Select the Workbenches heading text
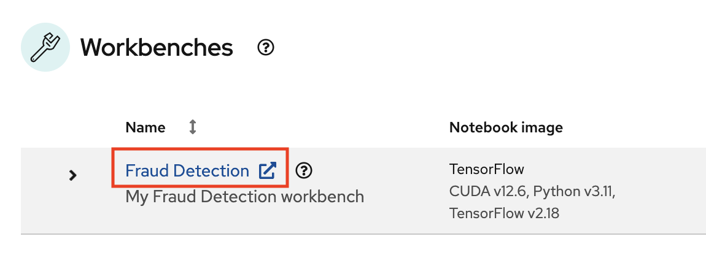Viewport: 706px width, 277px height. (x=157, y=47)
